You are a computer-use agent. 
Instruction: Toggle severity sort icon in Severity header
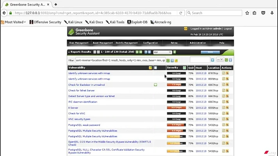pyautogui.click(x=184, y=68)
